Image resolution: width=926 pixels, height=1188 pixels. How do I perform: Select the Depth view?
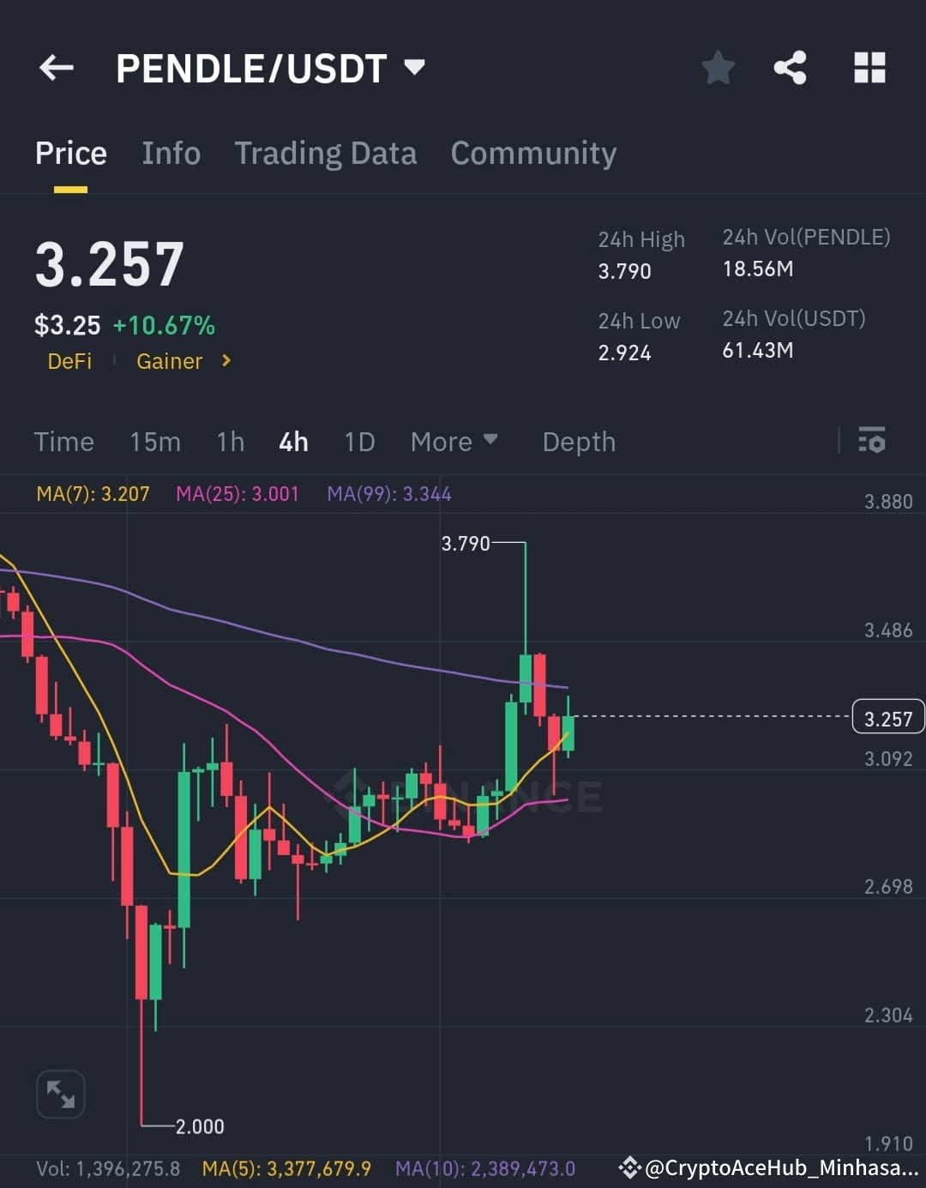579,442
